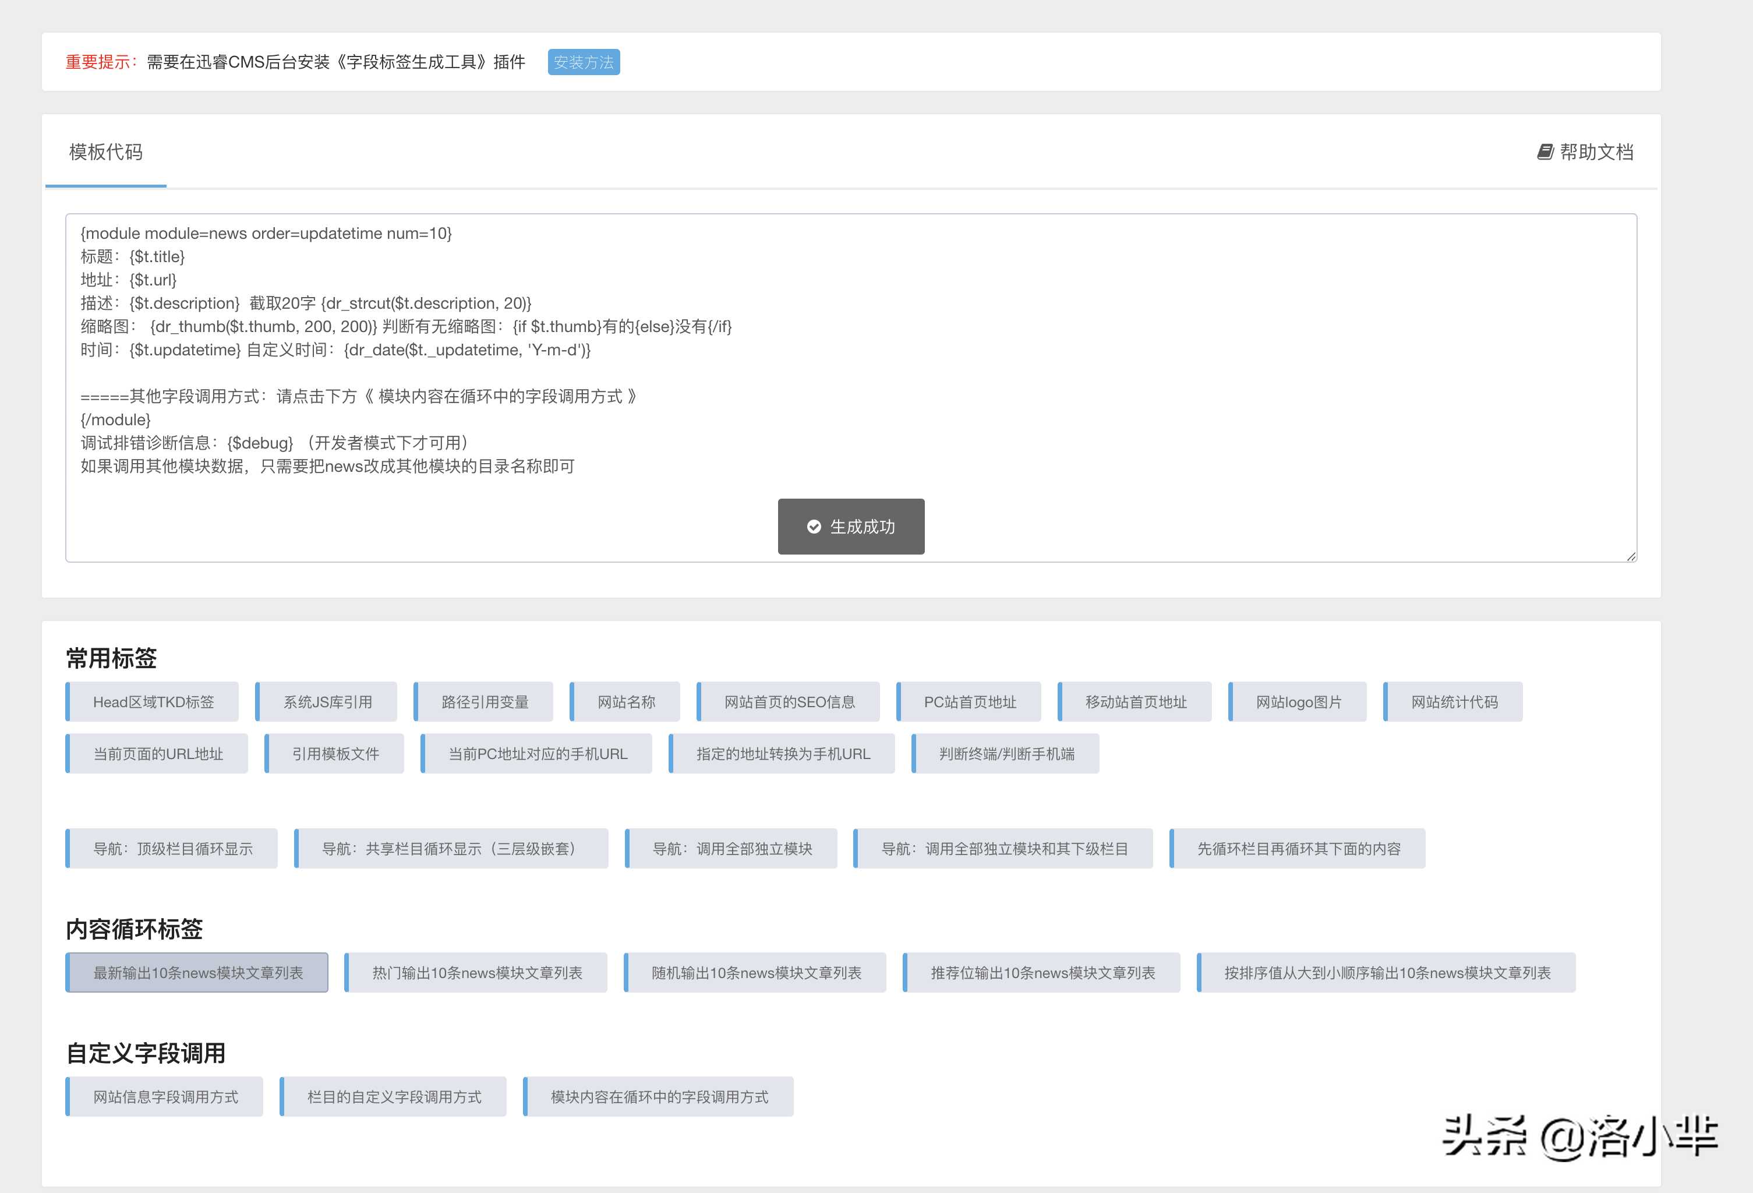1753x1193 pixels.
Task: Click the 自定义字段调用 heading
Action: [146, 1053]
